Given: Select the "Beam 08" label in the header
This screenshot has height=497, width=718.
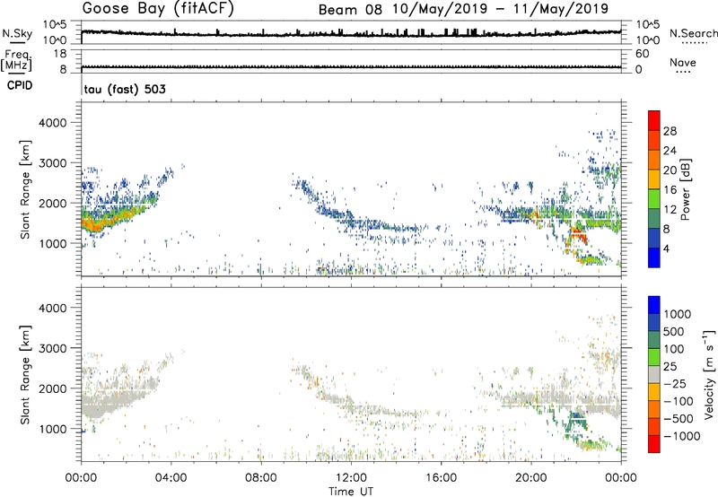Looking at the screenshot, I should [x=350, y=10].
